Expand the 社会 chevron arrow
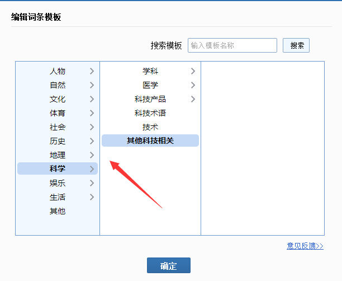 (x=92, y=127)
